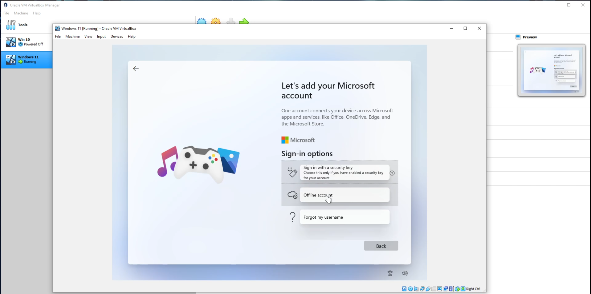Image resolution: width=591 pixels, height=294 pixels.
Task: Click the CPU virtualization status icon
Action: pos(451,289)
